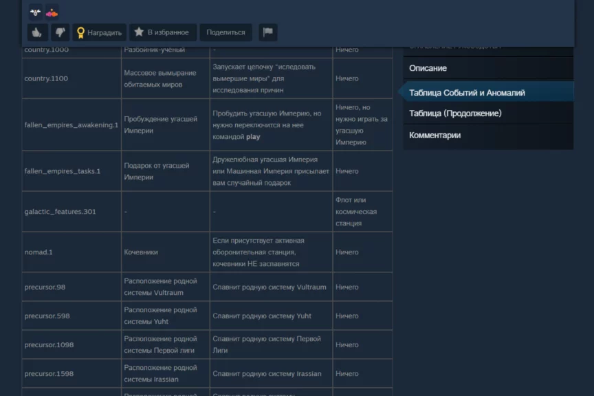This screenshot has width=594, height=396.
Task: Go to Таблица (Продолжение) section
Action: point(455,113)
